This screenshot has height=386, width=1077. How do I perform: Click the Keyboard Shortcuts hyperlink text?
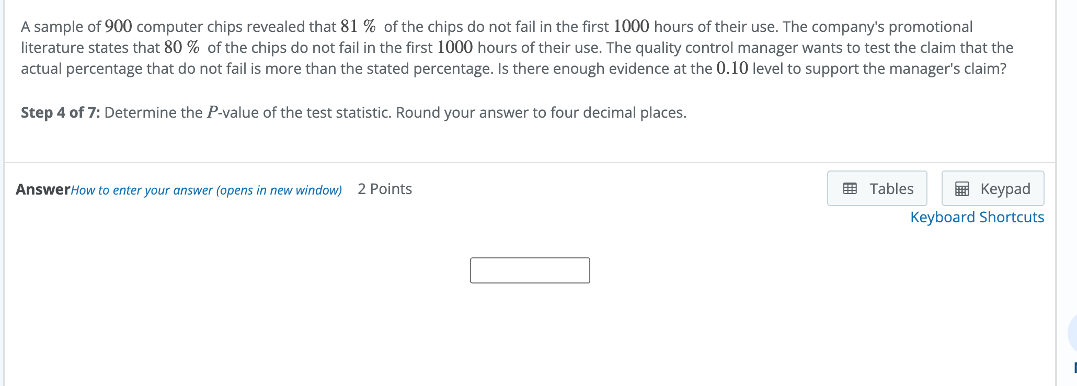click(977, 217)
